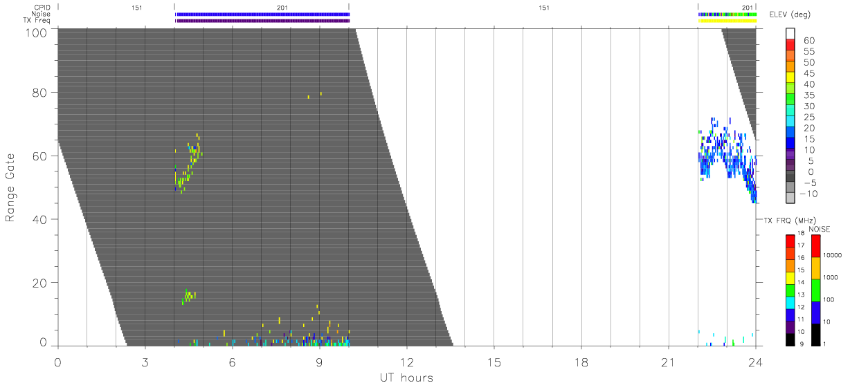Click the "−10" label on ELEV colorbar
Screen dimensions: 850x392
(808, 194)
